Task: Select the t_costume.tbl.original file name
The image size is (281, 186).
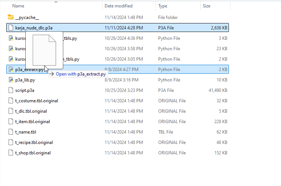Action: click(x=36, y=101)
